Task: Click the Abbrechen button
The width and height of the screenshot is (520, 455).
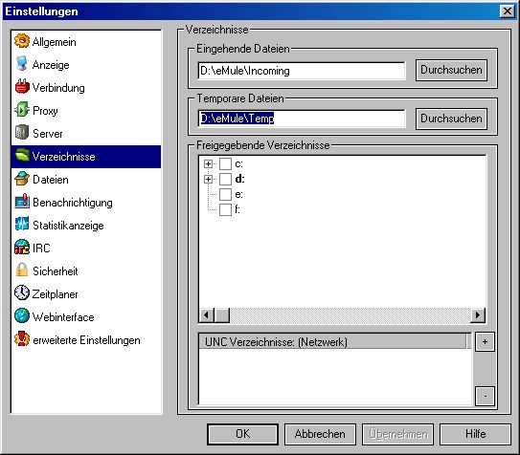Action: pyautogui.click(x=320, y=434)
